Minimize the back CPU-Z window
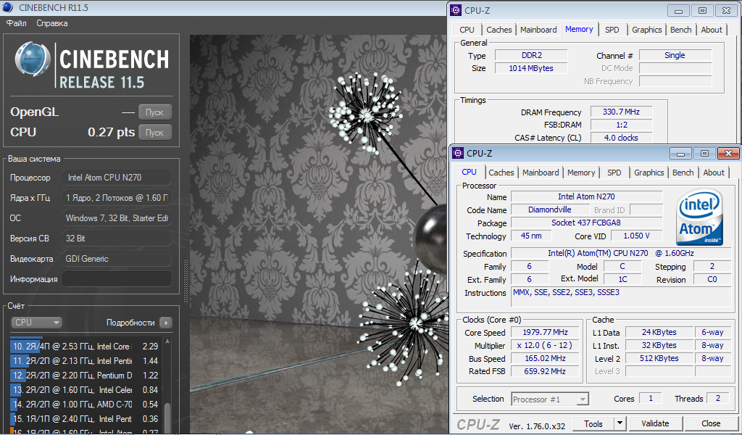 pos(678,10)
